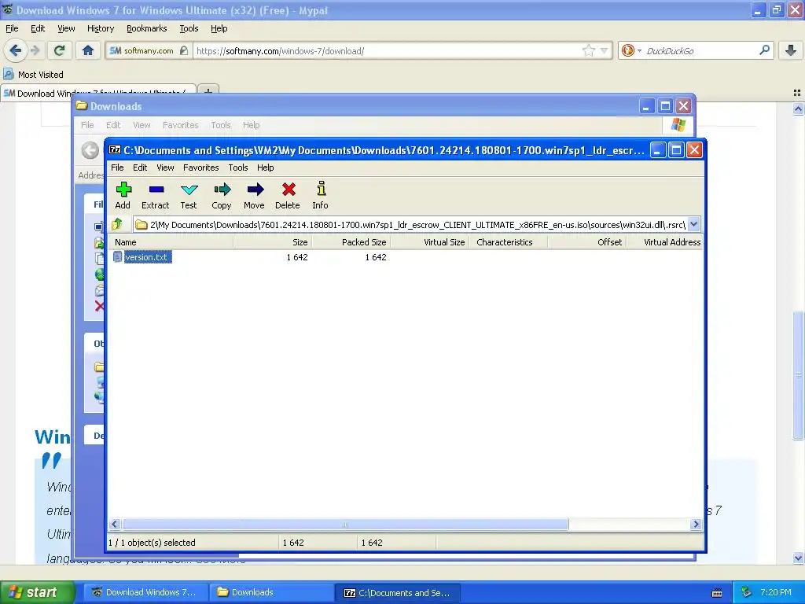Sort by the Virtual Address column
Image resolution: width=805 pixels, height=604 pixels.
click(x=665, y=242)
